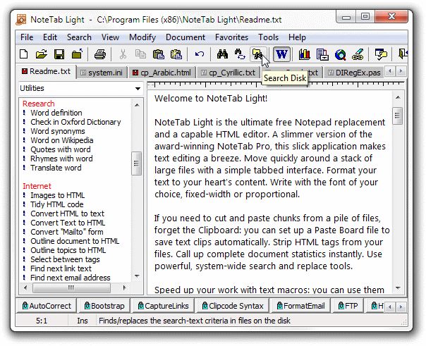This screenshot has width=426, height=346.
Task: Run the Word synonyms clip
Action: coord(57,131)
